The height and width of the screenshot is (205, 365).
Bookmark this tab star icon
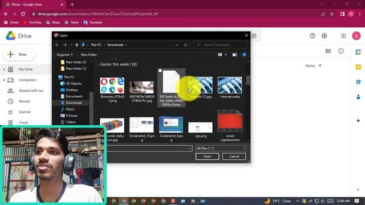(332, 14)
